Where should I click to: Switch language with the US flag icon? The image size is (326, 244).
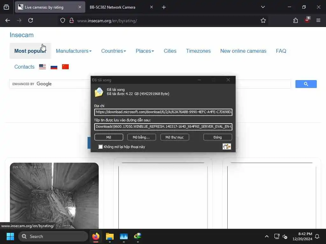pos(42,67)
